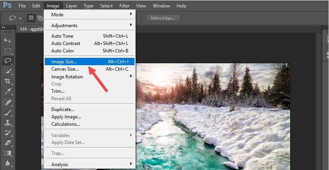Select the Brush tool
This screenshot has height=170, width=329.
[x=7, y=112]
